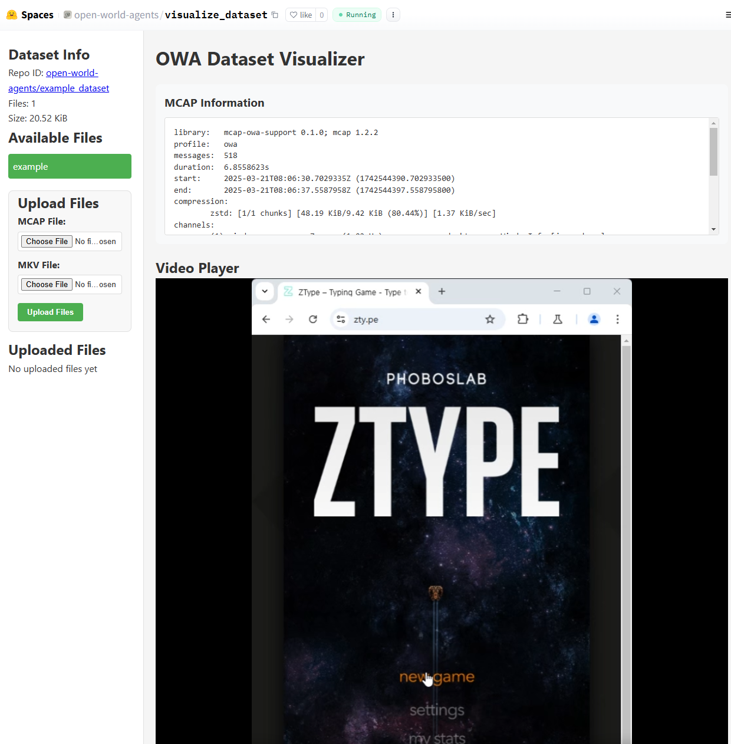Image resolution: width=731 pixels, height=744 pixels.
Task: Minimize the browser window in the video
Action: click(557, 291)
